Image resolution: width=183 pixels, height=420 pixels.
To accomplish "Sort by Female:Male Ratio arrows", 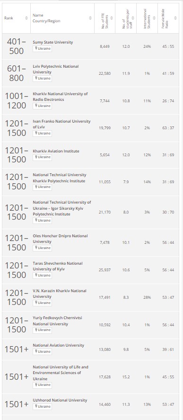I will click(175, 18).
